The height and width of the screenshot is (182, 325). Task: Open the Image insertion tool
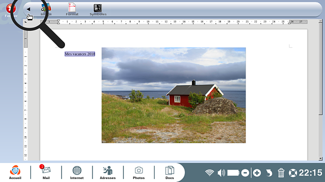point(46,9)
